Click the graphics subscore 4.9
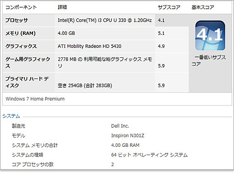The image size is (234, 173). tap(161, 46)
